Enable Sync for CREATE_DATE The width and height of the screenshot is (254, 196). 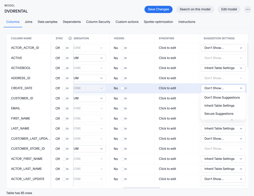click(x=66, y=88)
